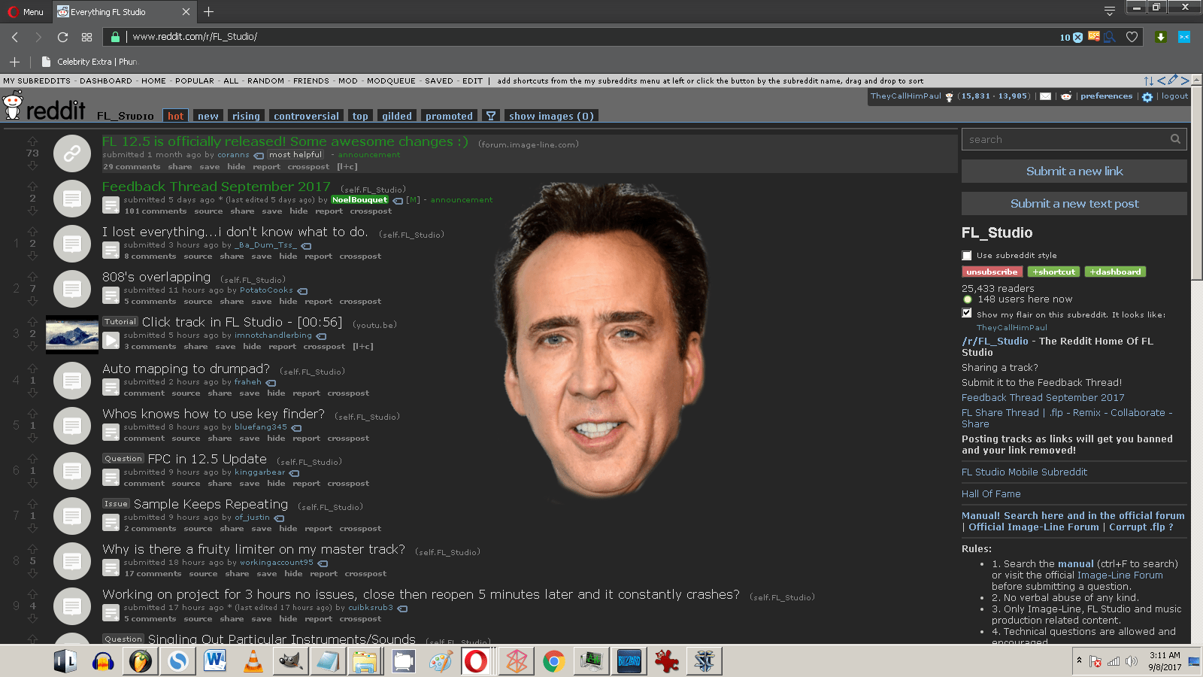Go back with the browser back arrow
The width and height of the screenshot is (1203, 677).
pos(15,37)
